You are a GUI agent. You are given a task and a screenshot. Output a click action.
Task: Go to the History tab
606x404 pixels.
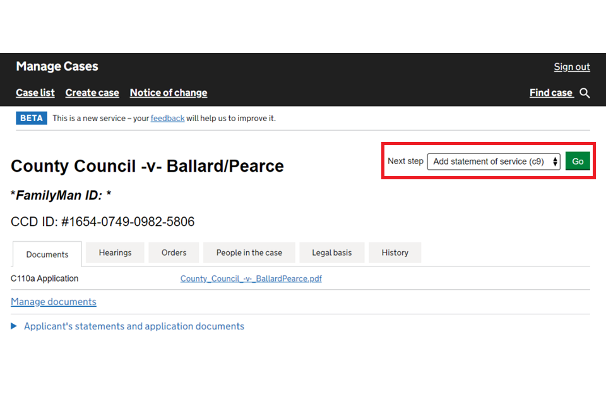pyautogui.click(x=395, y=252)
